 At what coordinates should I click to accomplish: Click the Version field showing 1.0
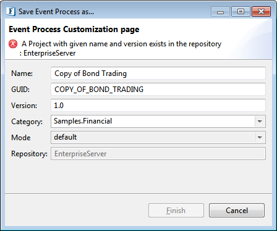coord(158,106)
